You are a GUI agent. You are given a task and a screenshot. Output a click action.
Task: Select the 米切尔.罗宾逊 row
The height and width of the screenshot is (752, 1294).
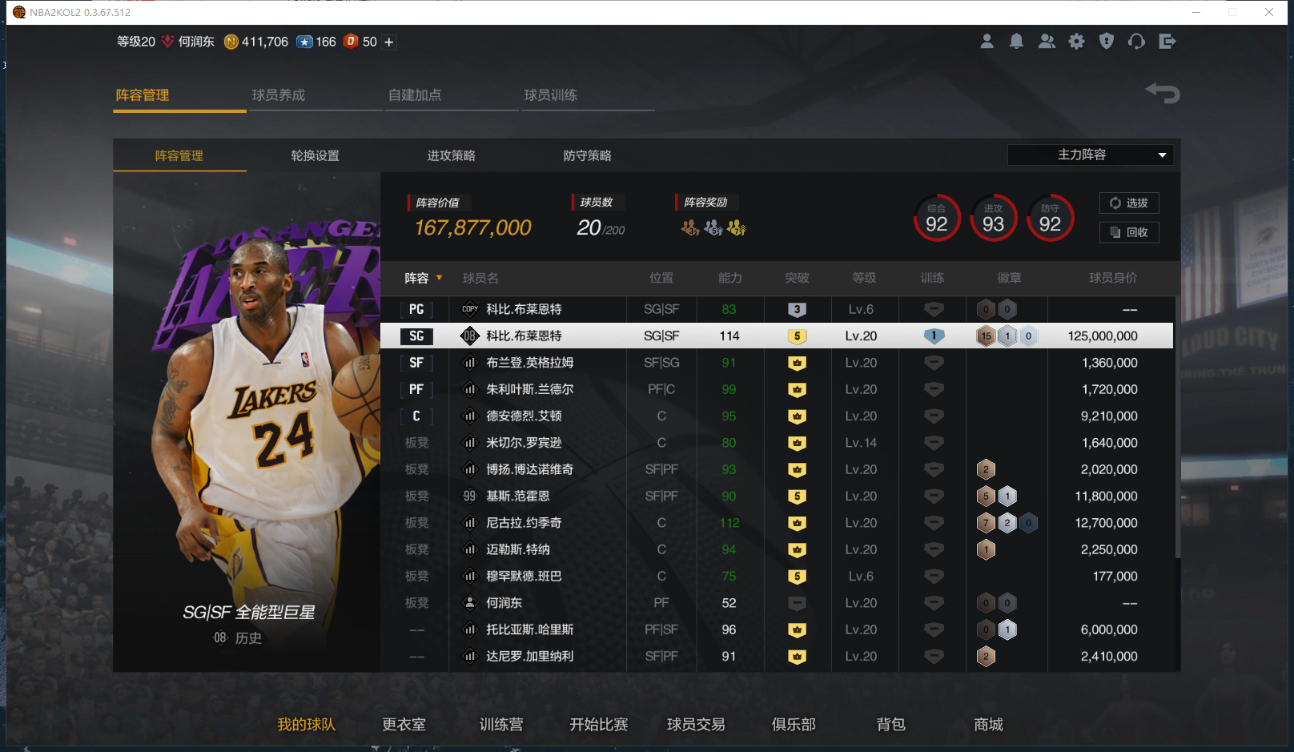click(777, 443)
